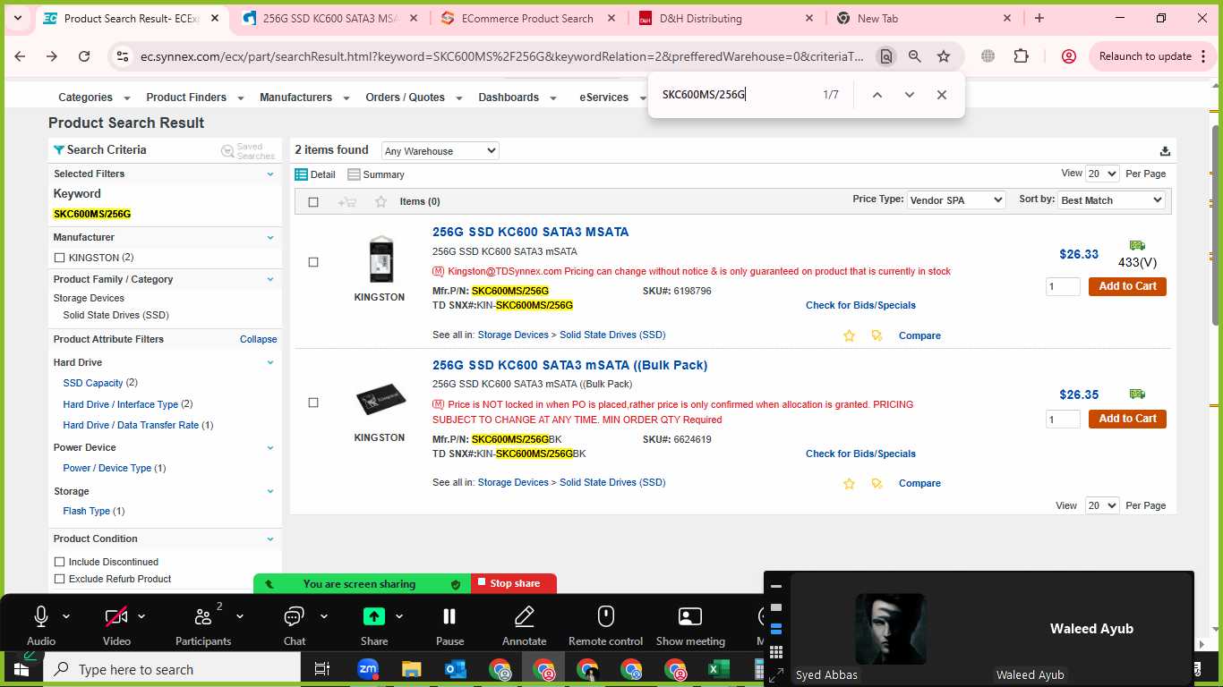Open top View 20 per page dropdown
The height and width of the screenshot is (687, 1223).
pos(1102,174)
